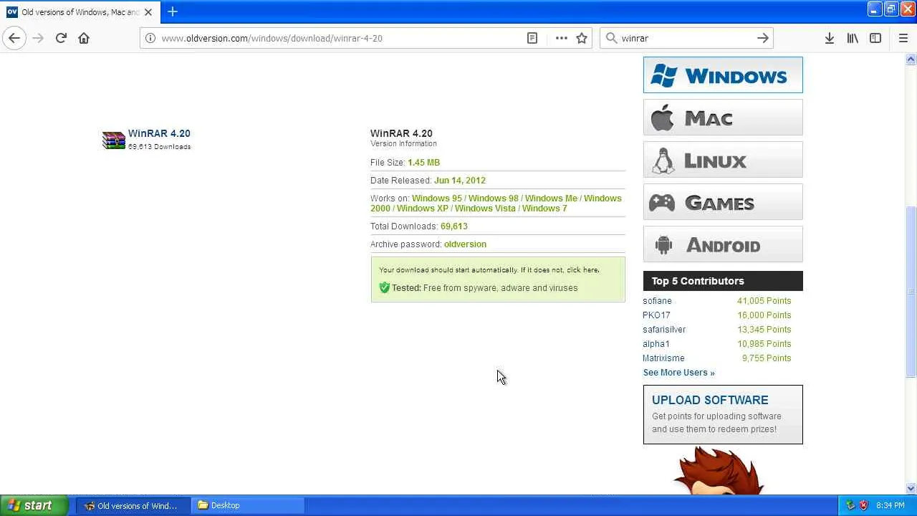The height and width of the screenshot is (516, 917).
Task: Open the Windows software category
Action: click(x=723, y=75)
